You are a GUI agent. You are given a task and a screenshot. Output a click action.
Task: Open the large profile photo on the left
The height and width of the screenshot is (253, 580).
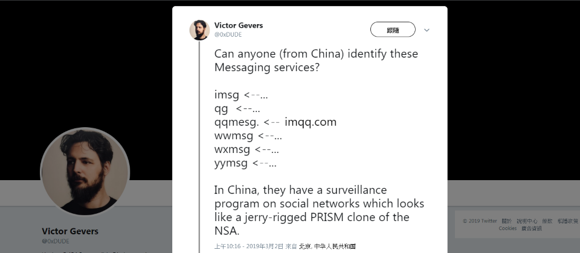85,171
